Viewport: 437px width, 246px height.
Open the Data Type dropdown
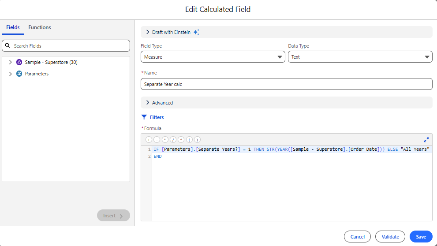coord(360,57)
